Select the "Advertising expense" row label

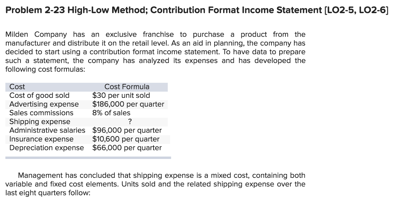tap(44, 104)
